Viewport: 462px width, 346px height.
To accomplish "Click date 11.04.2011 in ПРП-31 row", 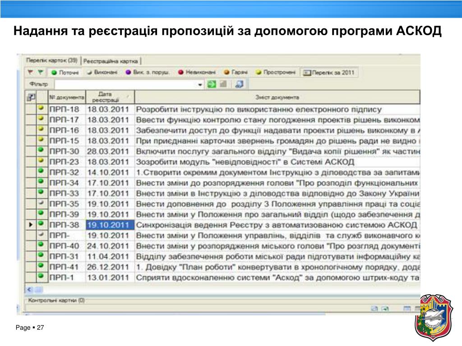I will (108, 256).
